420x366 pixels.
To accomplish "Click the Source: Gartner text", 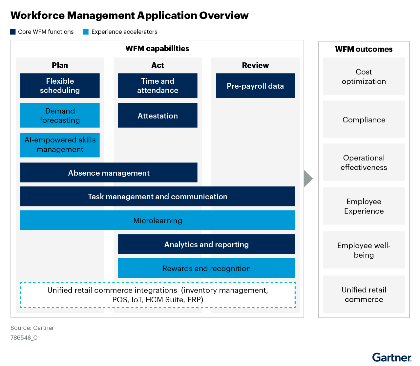I will click(32, 328).
